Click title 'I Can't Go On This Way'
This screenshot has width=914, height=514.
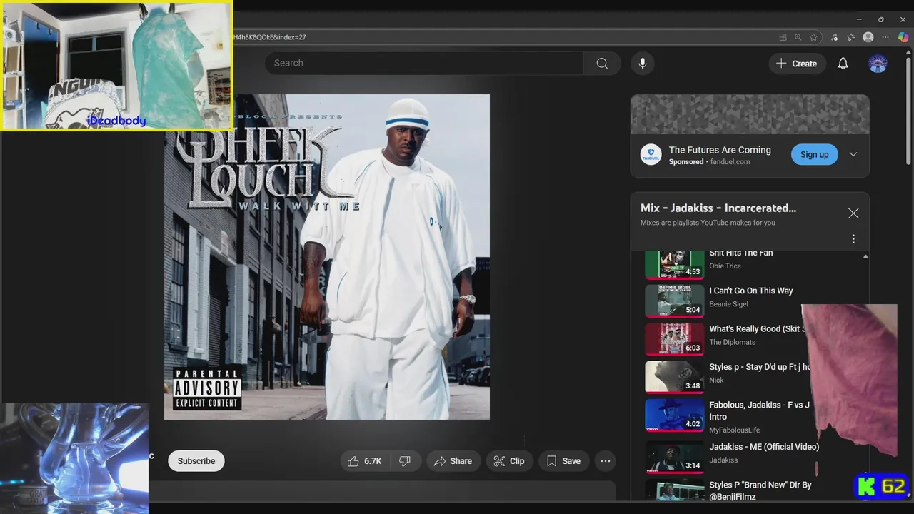(x=751, y=291)
